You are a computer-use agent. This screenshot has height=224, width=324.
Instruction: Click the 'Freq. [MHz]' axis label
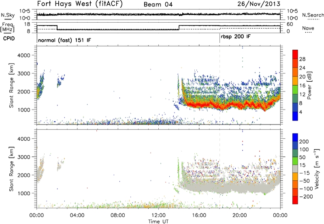[x=7, y=27]
